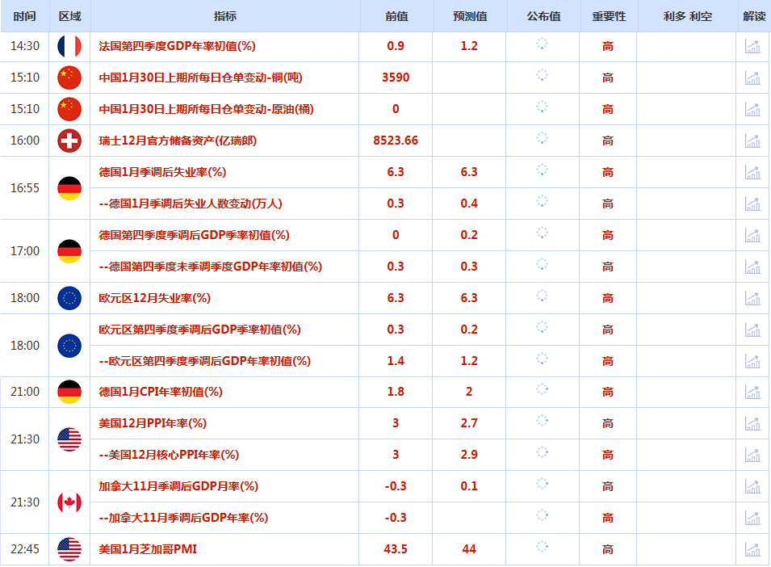Image resolution: width=771 pixels, height=567 pixels.
Task: Open chart interpretation for French GDP row
Action: coord(752,46)
